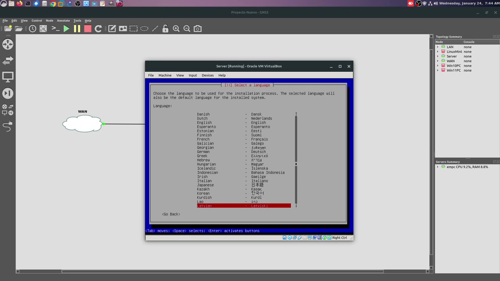Expand the LinuxMint node in Topology Summary
The image size is (500, 281).
(438, 52)
